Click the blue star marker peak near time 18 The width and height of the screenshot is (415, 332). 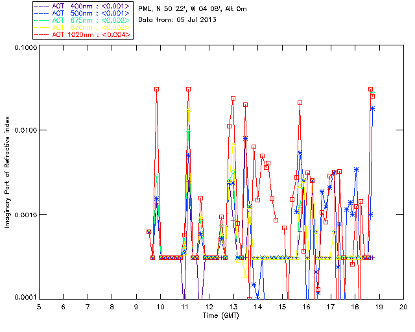click(356, 169)
